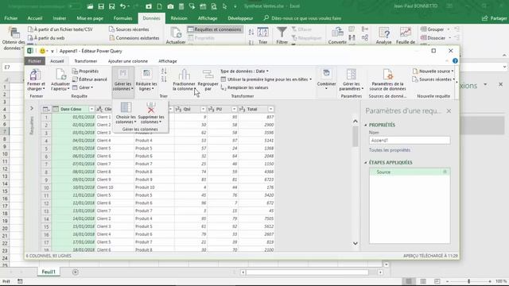Image resolution: width=509 pixels, height=286 pixels.
Task: Click Grouper in Excel ribbon
Action: (435, 29)
